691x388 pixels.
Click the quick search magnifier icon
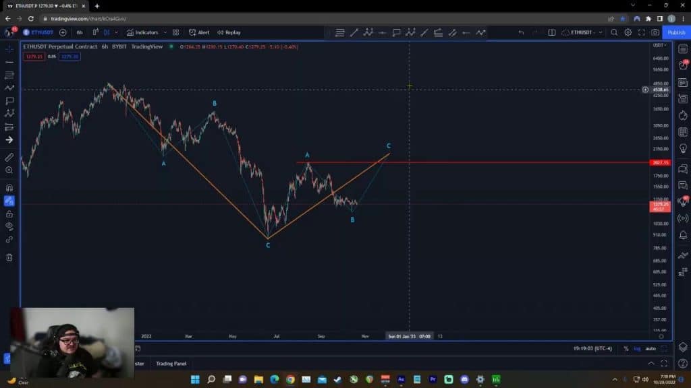tap(613, 32)
